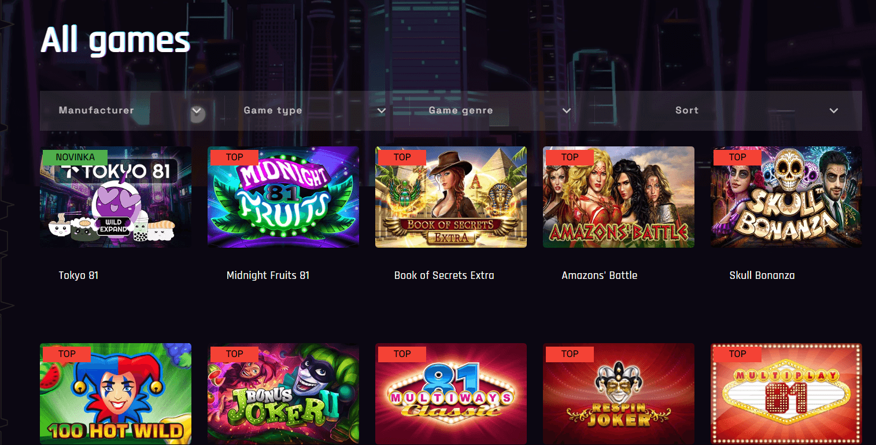Viewport: 876px width, 445px height.
Task: Click the Skull Bonanza title link
Action: [x=762, y=275]
